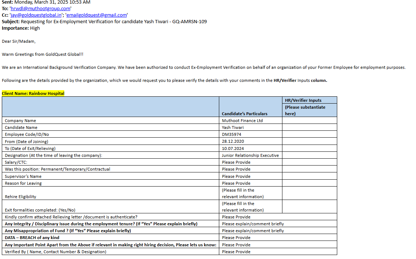Click the Misappropriation of Fund question
The image size is (416, 259).
click(x=68, y=231)
